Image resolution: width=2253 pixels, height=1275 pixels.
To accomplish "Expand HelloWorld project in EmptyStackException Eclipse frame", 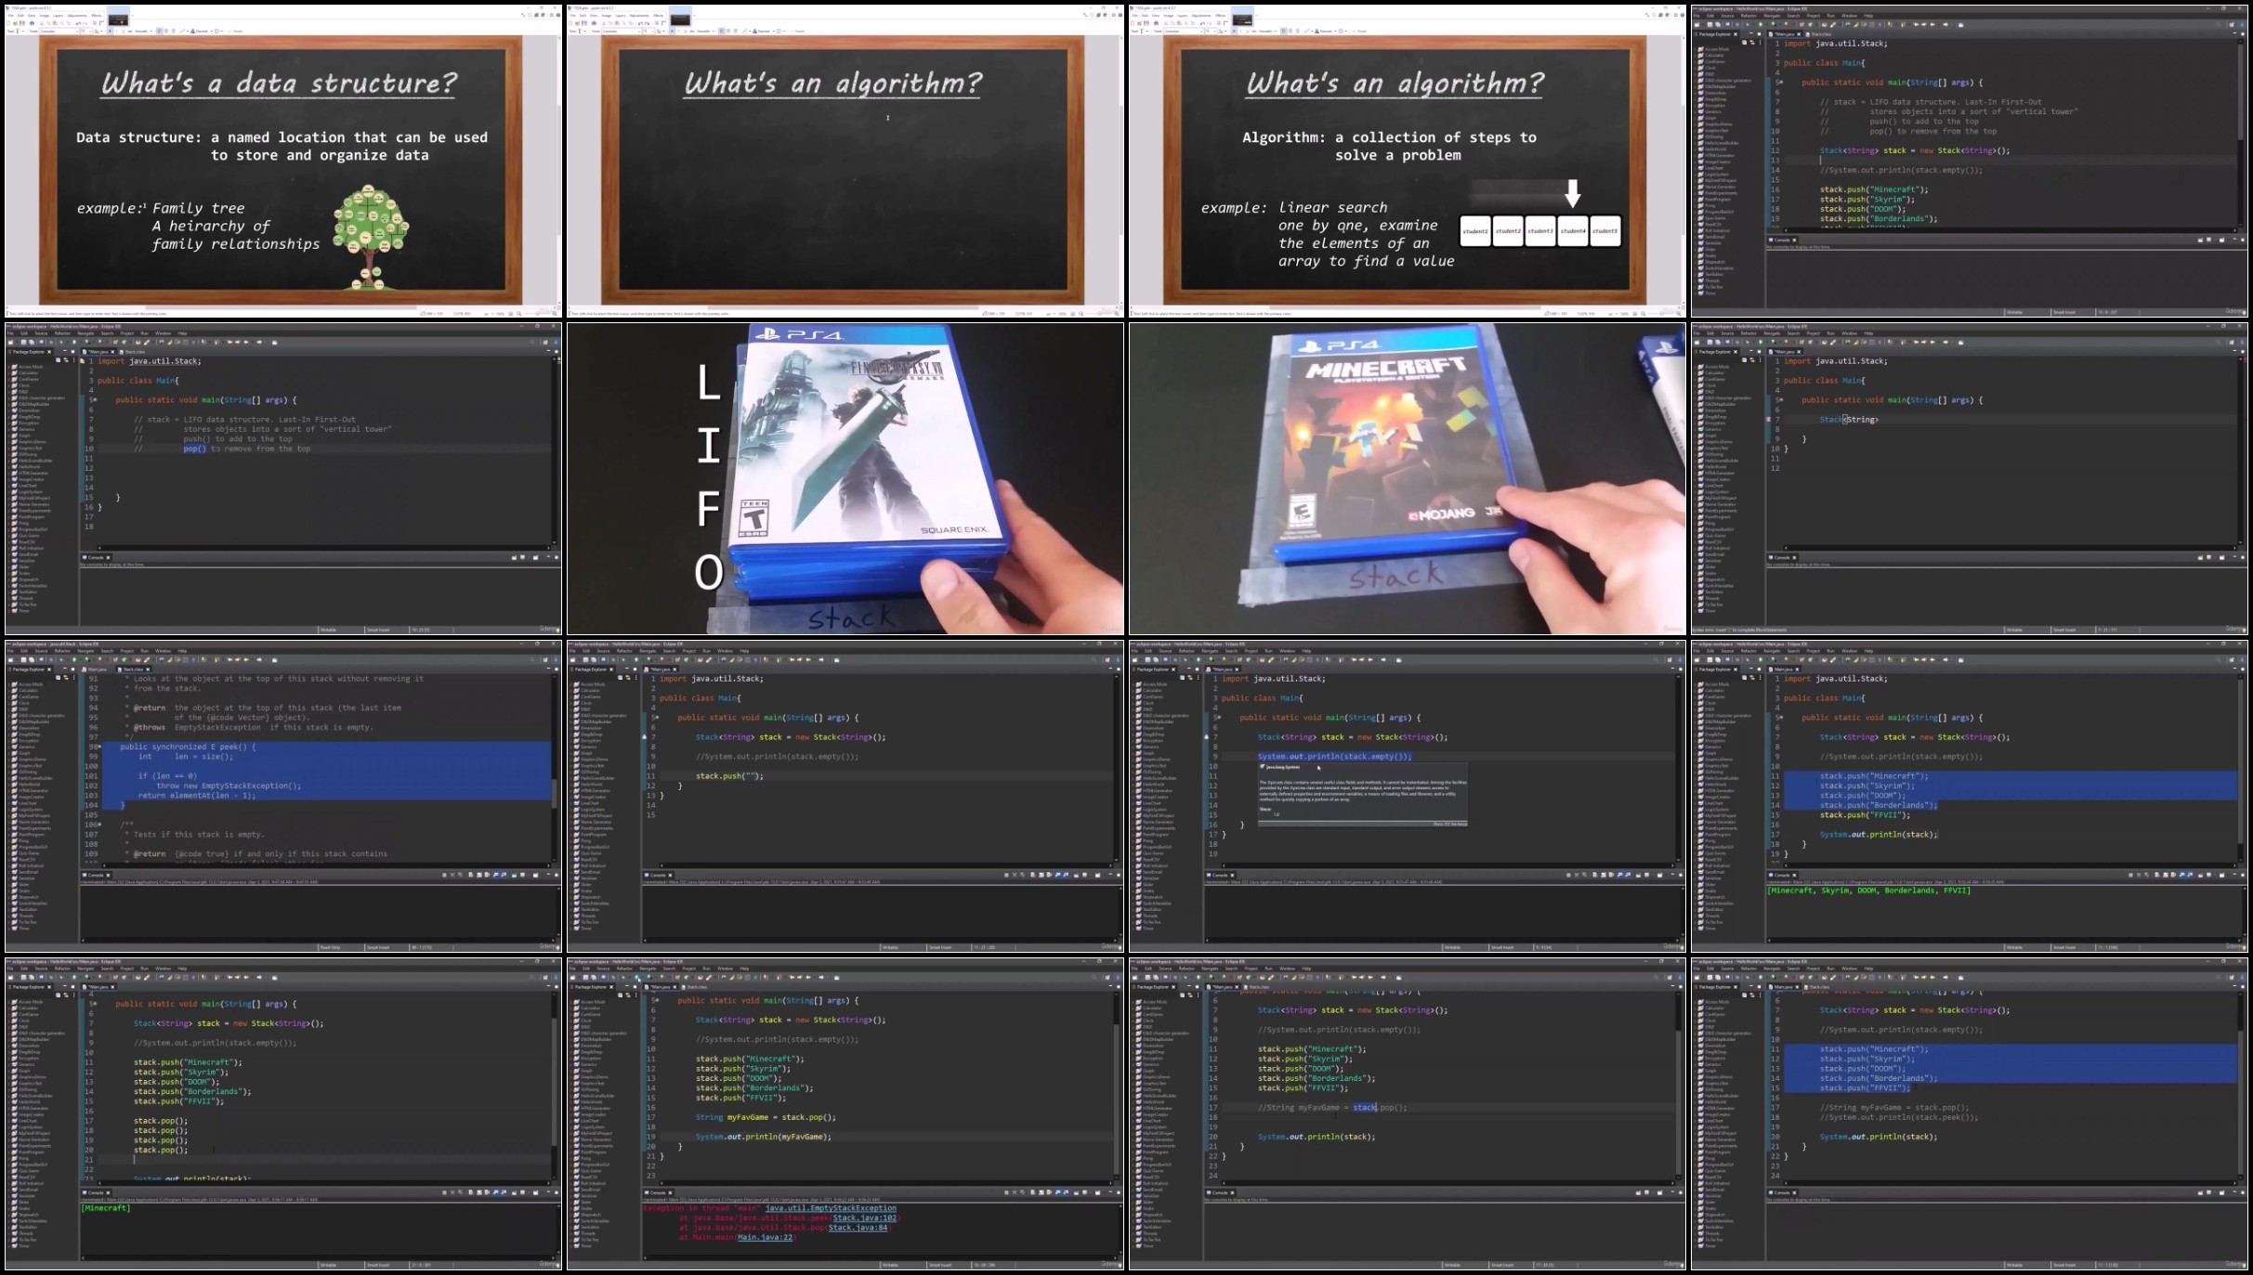I will tap(572, 1101).
